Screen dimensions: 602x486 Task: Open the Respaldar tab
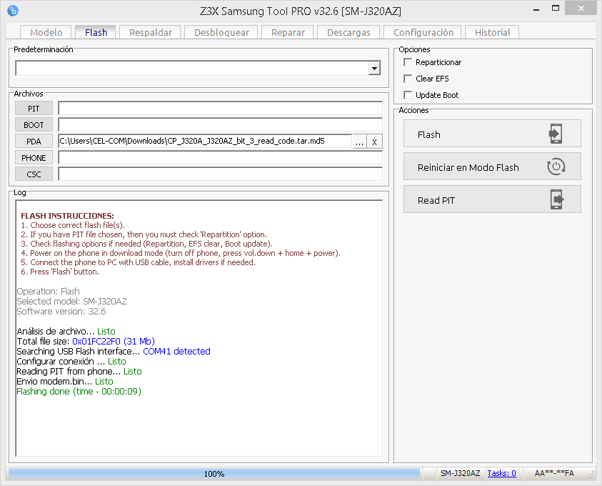pos(151,32)
